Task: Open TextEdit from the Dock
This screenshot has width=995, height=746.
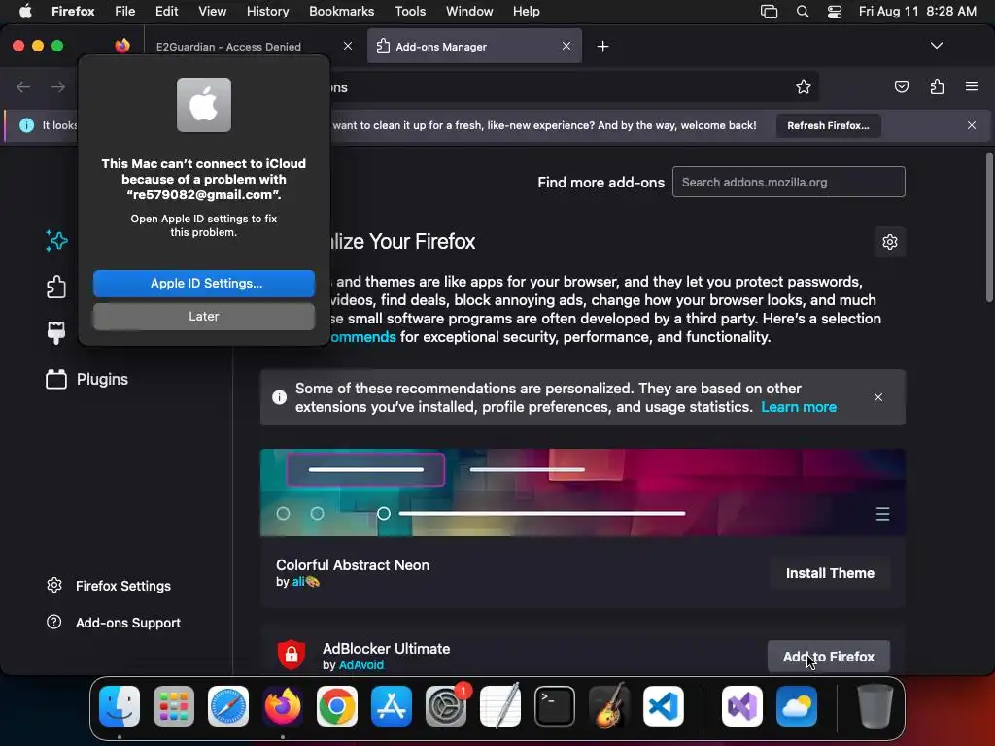Action: 500,706
